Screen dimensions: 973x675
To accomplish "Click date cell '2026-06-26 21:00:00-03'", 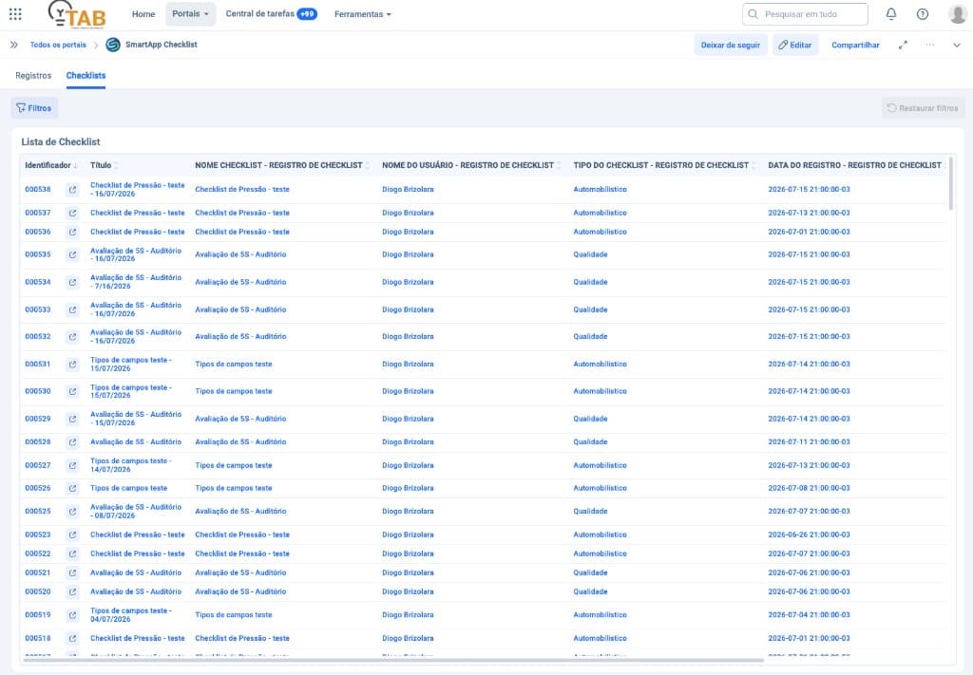I will (809, 534).
